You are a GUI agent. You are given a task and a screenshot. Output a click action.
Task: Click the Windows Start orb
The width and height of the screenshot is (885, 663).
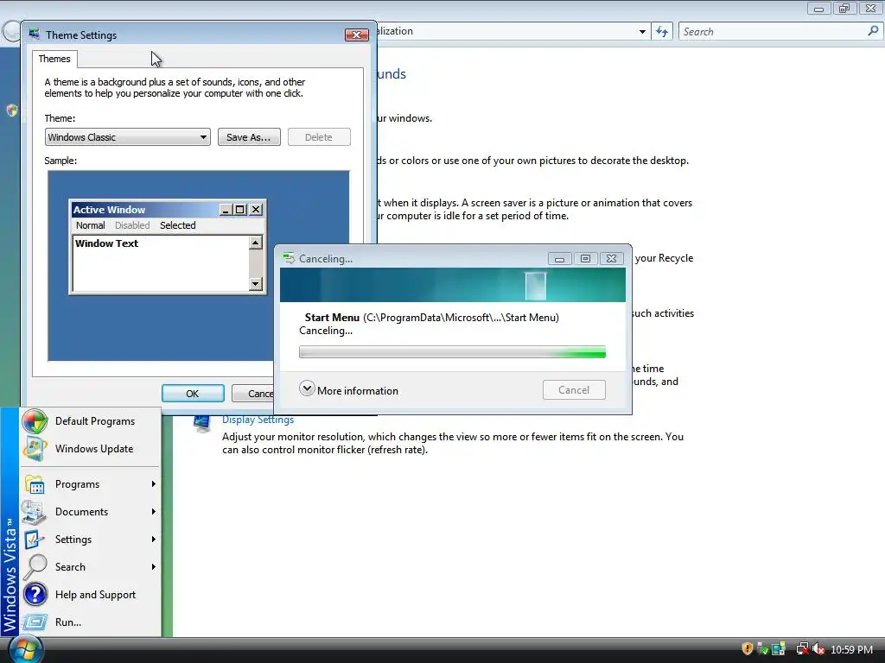(x=26, y=650)
